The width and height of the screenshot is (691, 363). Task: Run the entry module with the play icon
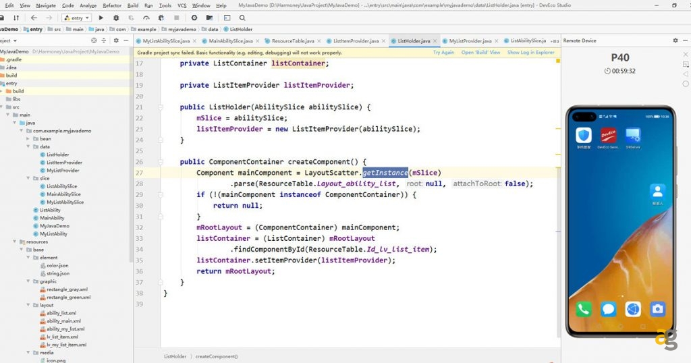pyautogui.click(x=101, y=18)
